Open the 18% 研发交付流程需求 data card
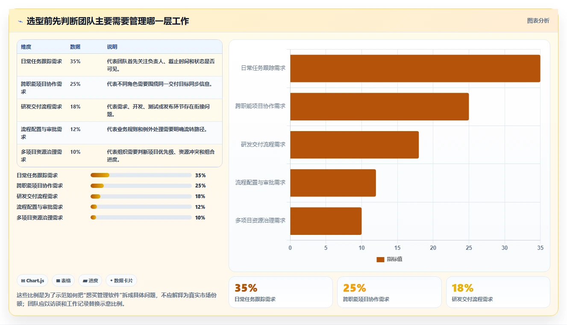567x325 pixels. pyautogui.click(x=498, y=292)
